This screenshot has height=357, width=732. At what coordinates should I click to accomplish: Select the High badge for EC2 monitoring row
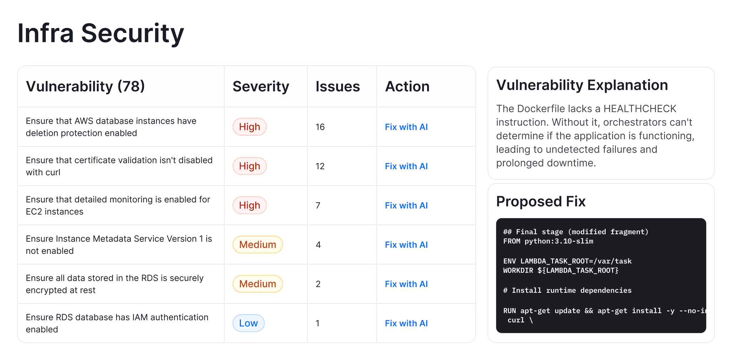click(249, 205)
